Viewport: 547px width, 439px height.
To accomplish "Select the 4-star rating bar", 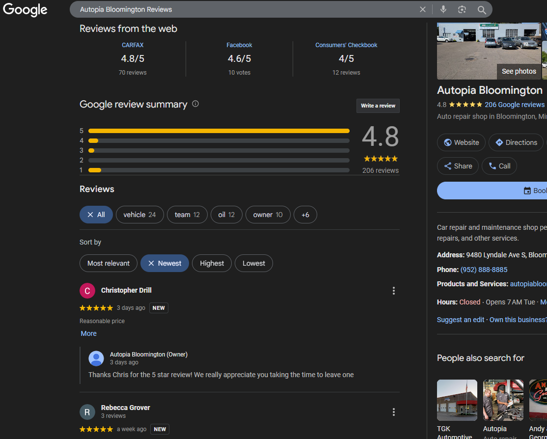I will pyautogui.click(x=219, y=140).
